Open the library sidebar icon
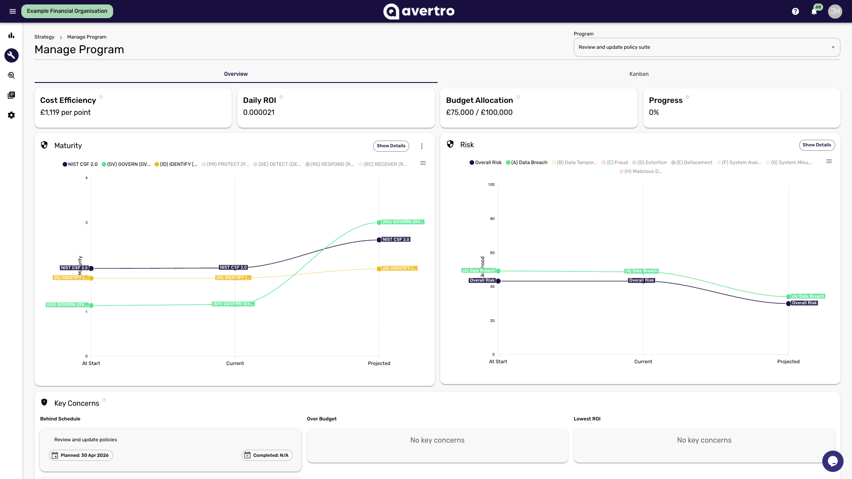 (12, 95)
